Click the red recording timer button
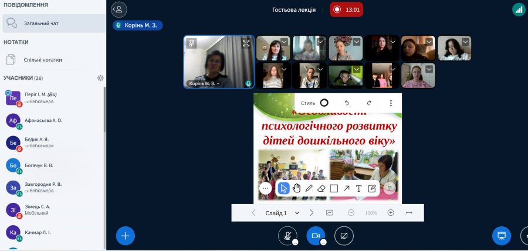Screen dimensions: 528x251 click(346, 9)
